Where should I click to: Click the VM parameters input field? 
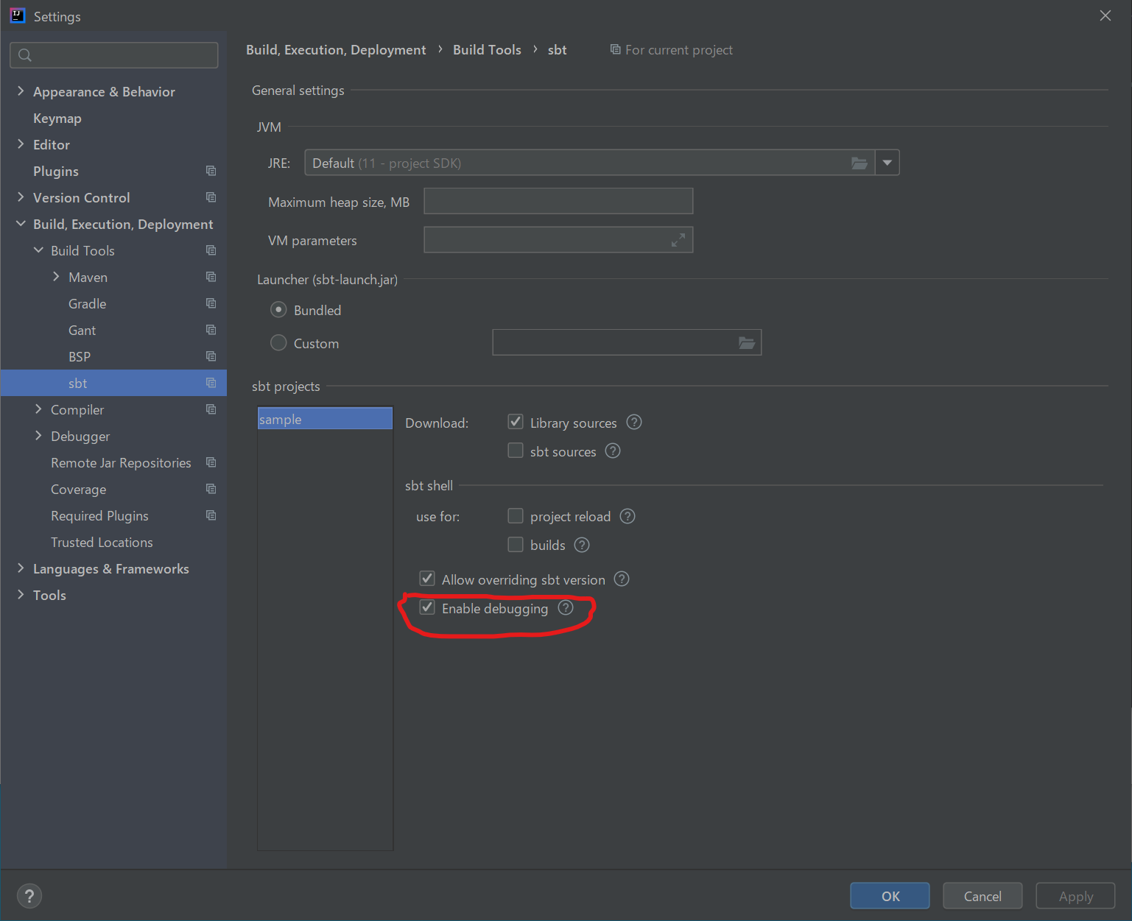pyautogui.click(x=558, y=240)
